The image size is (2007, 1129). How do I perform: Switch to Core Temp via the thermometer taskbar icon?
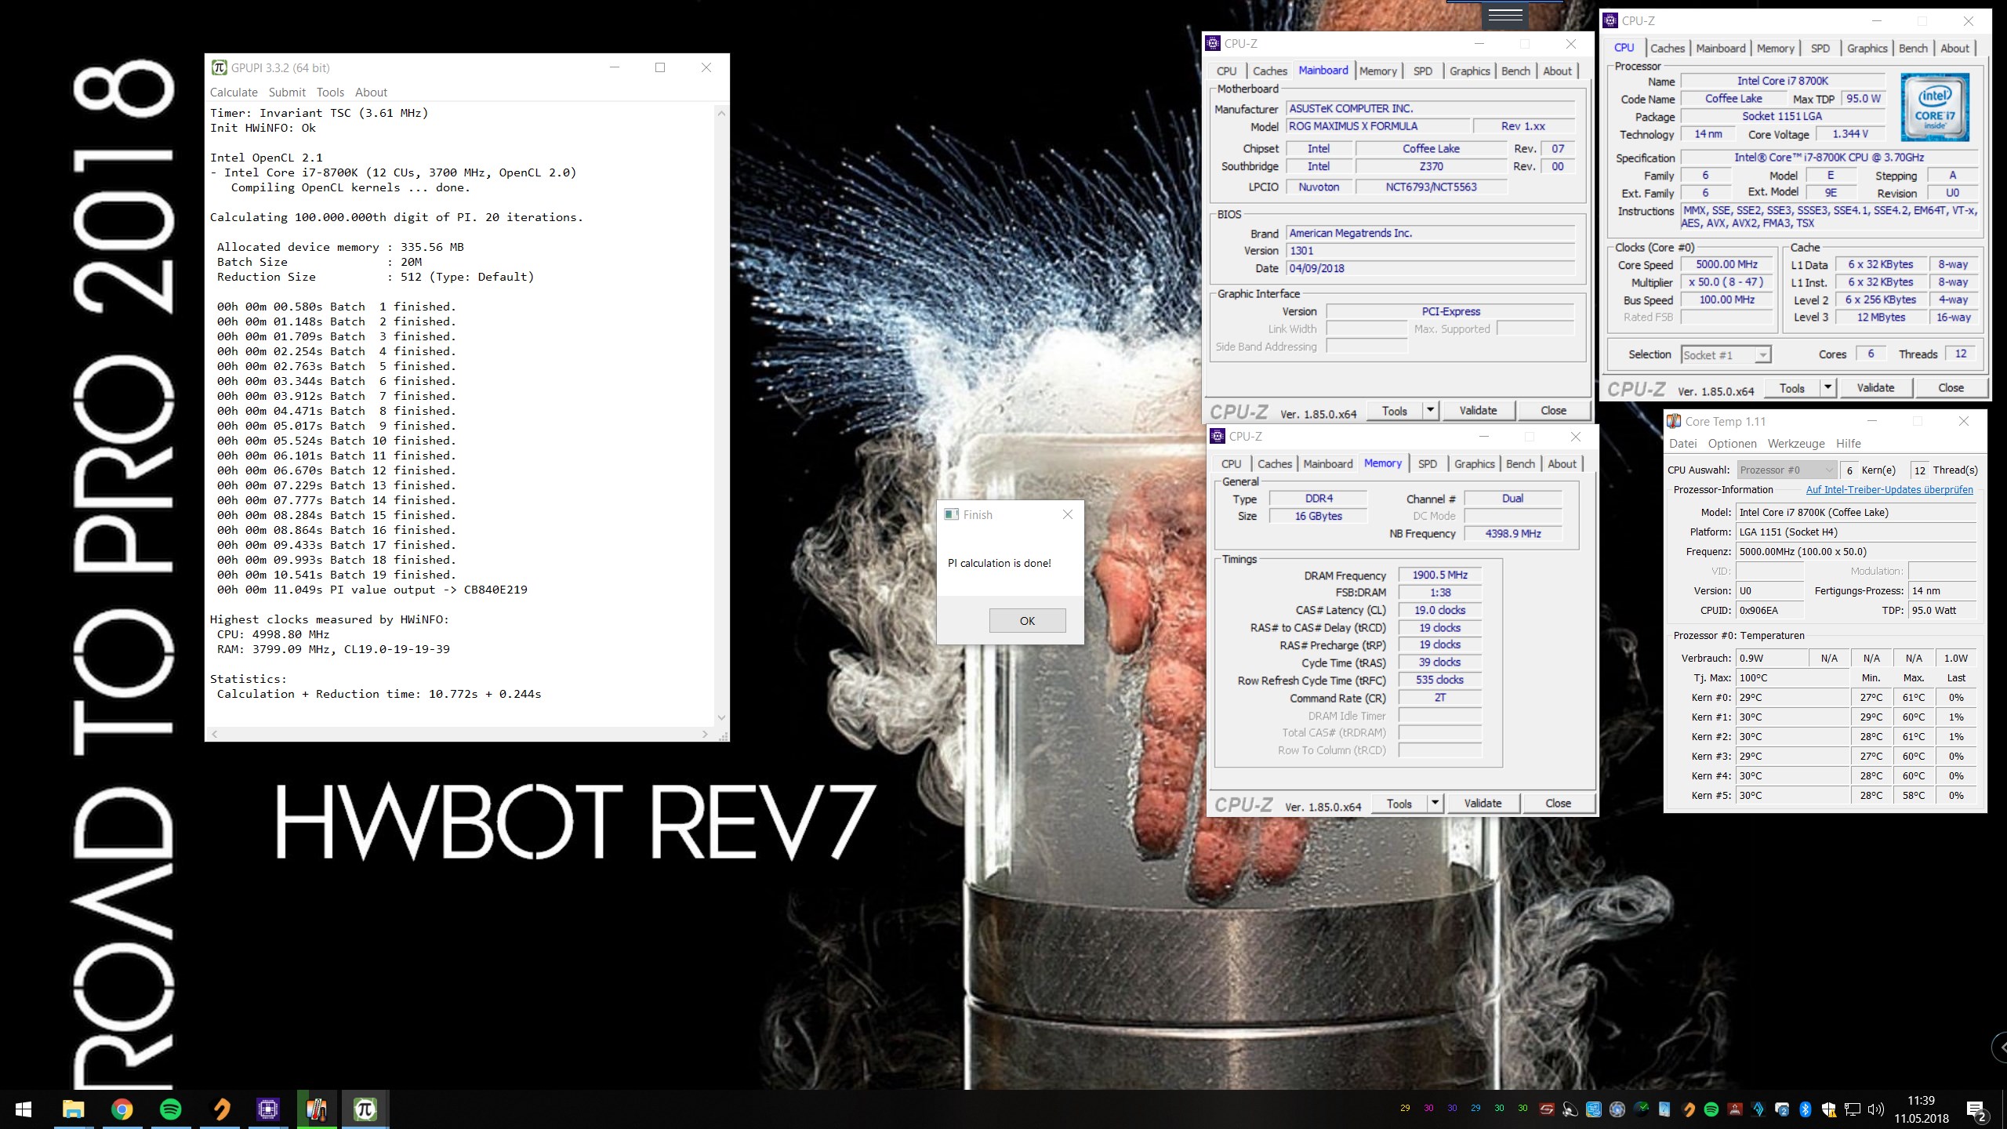coord(317,1109)
